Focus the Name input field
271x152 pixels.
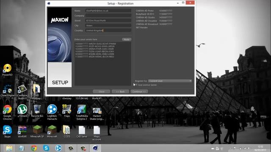[108, 11]
